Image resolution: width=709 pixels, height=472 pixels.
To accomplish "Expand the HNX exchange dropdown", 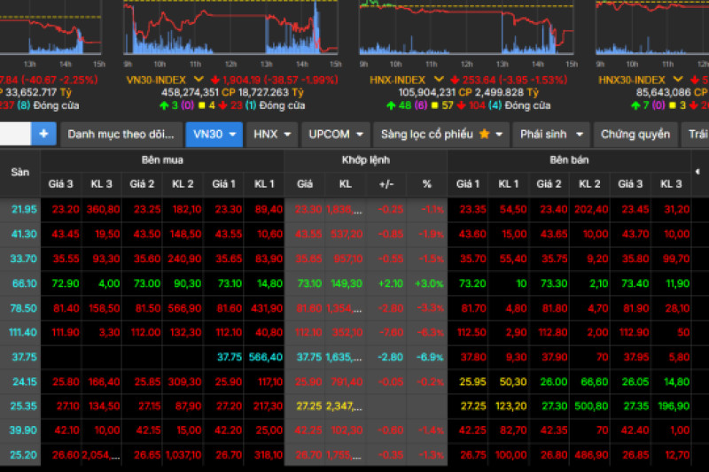I will pos(271,135).
